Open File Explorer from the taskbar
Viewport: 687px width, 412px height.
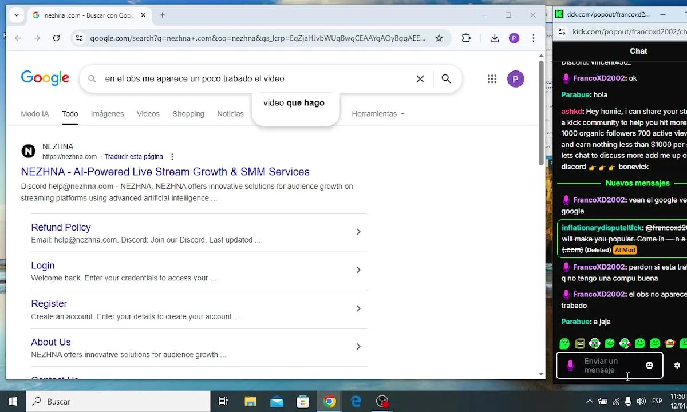[250, 402]
